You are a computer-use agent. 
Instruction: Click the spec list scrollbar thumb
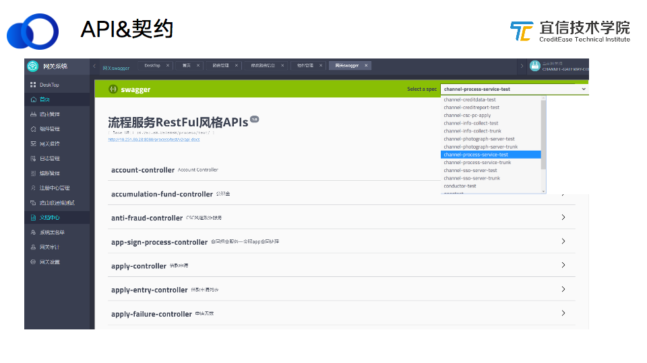[543, 134]
